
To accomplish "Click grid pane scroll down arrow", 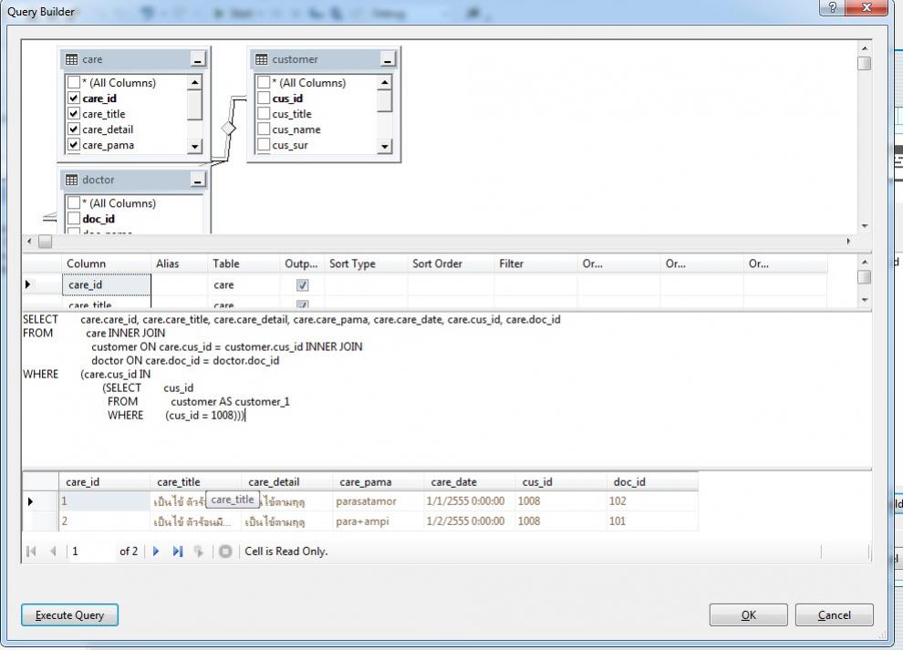I will [x=865, y=300].
